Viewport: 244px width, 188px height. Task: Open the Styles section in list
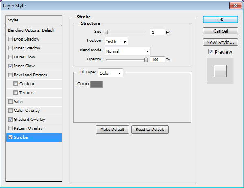[x=34, y=20]
